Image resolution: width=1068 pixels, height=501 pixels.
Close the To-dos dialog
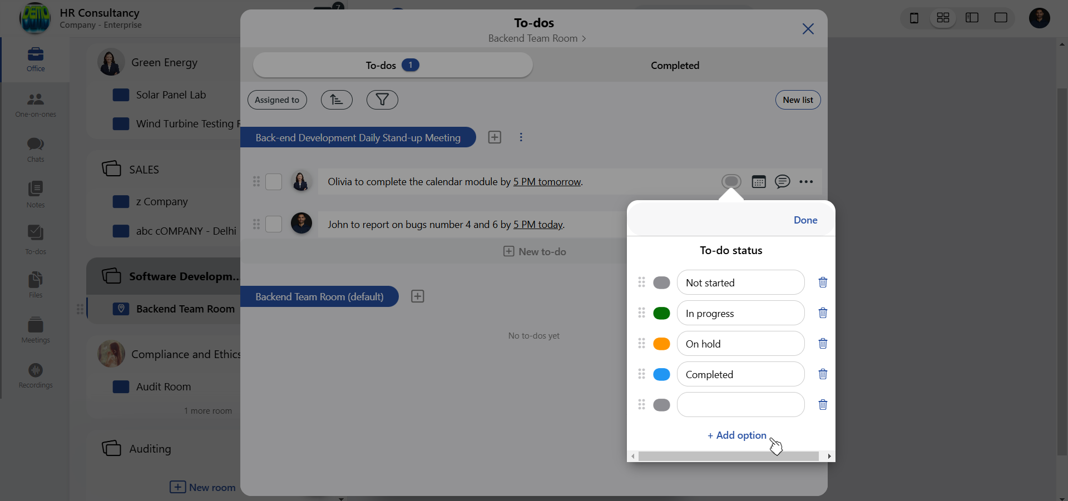808,29
